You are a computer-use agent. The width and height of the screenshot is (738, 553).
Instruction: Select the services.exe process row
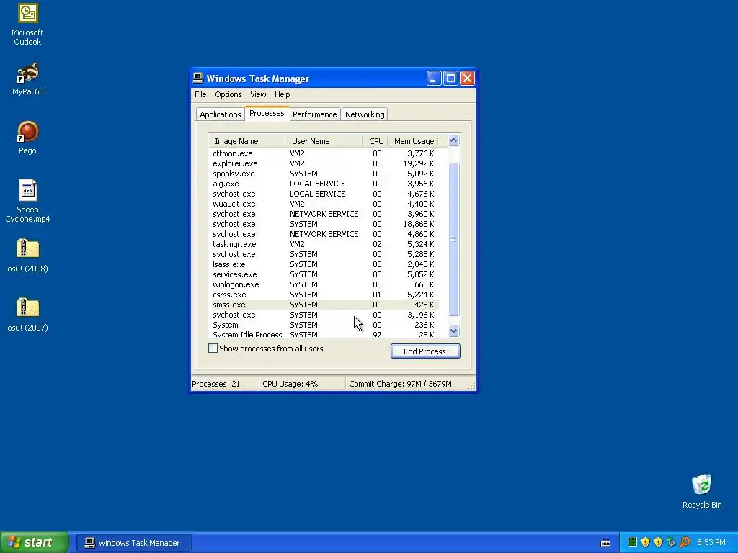pos(324,274)
